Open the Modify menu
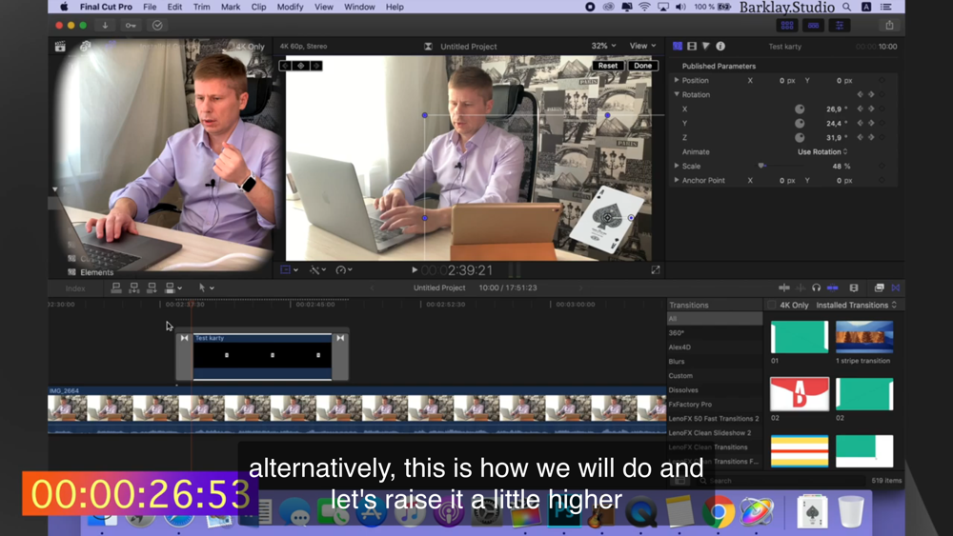 [290, 7]
